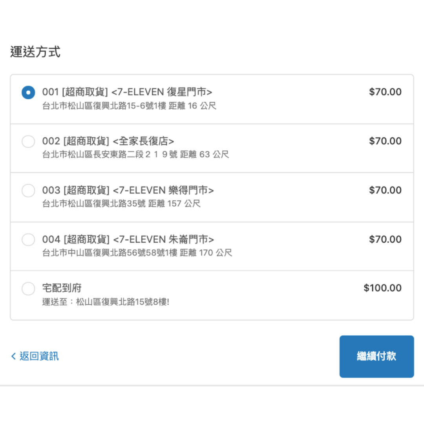Click the 運送方式 section heading
Viewport: 424px width, 424px height.
coord(35,52)
